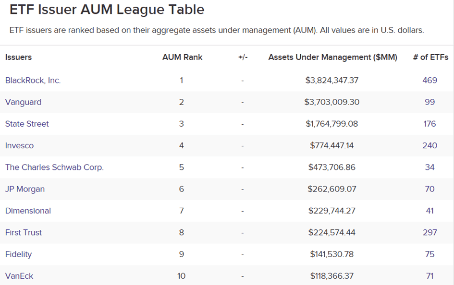Click the VanEck issuer link
The height and width of the screenshot is (285, 454).
tap(19, 276)
